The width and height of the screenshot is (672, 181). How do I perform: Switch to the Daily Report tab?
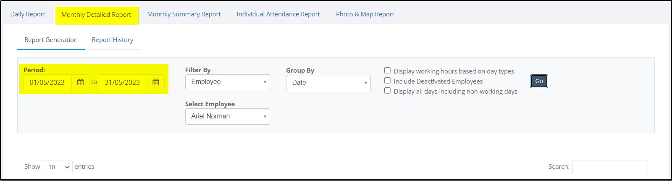point(28,14)
